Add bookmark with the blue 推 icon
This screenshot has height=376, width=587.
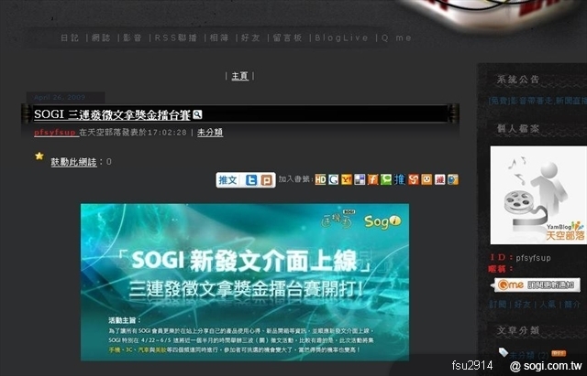(400, 179)
